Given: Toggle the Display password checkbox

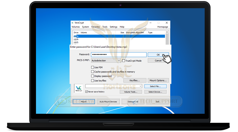Looking at the screenshot, I should 93,76.
